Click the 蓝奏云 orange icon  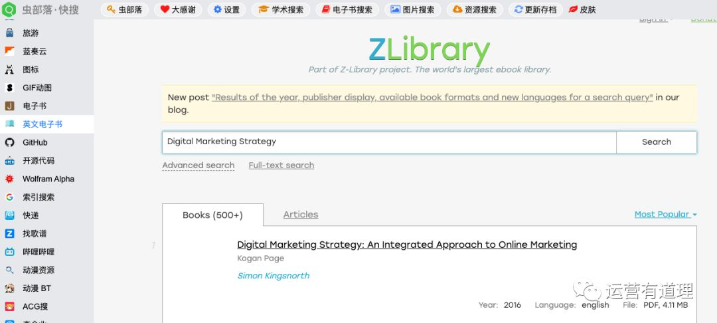(x=9, y=51)
